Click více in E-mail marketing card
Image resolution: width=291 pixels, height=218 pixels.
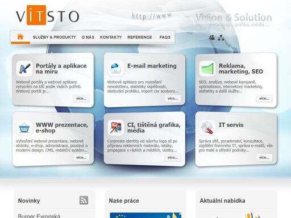[173, 98]
